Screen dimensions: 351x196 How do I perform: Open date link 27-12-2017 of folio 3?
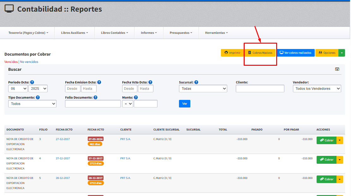(x=63, y=139)
